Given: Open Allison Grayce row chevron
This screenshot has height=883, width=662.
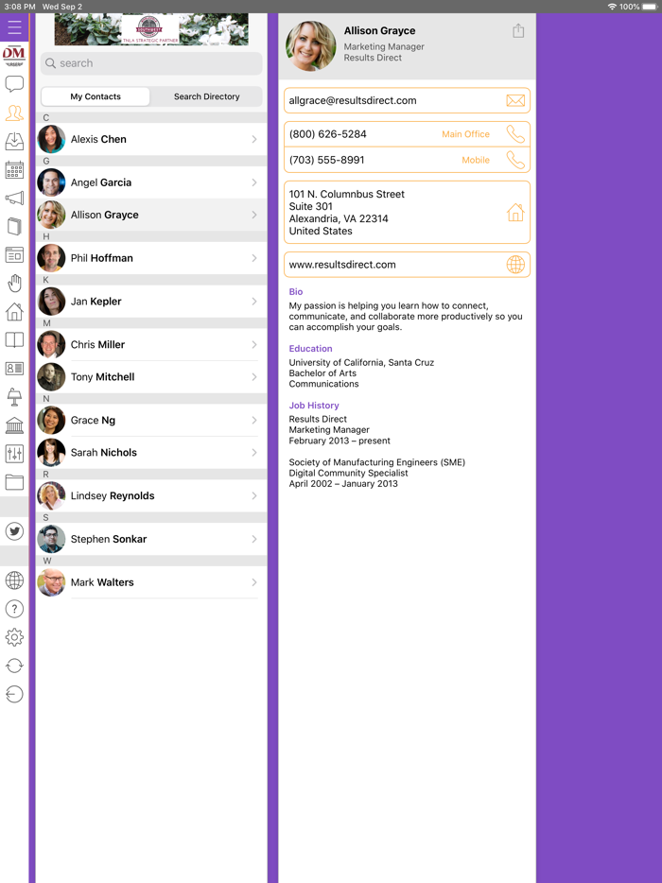Looking at the screenshot, I should coord(254,215).
